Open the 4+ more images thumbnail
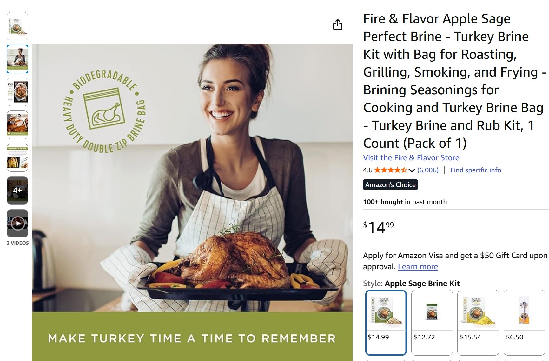 (17, 191)
